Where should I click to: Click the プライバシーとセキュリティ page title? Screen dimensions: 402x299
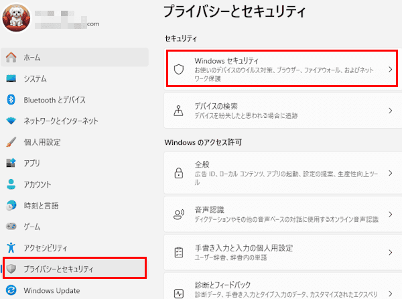click(234, 11)
